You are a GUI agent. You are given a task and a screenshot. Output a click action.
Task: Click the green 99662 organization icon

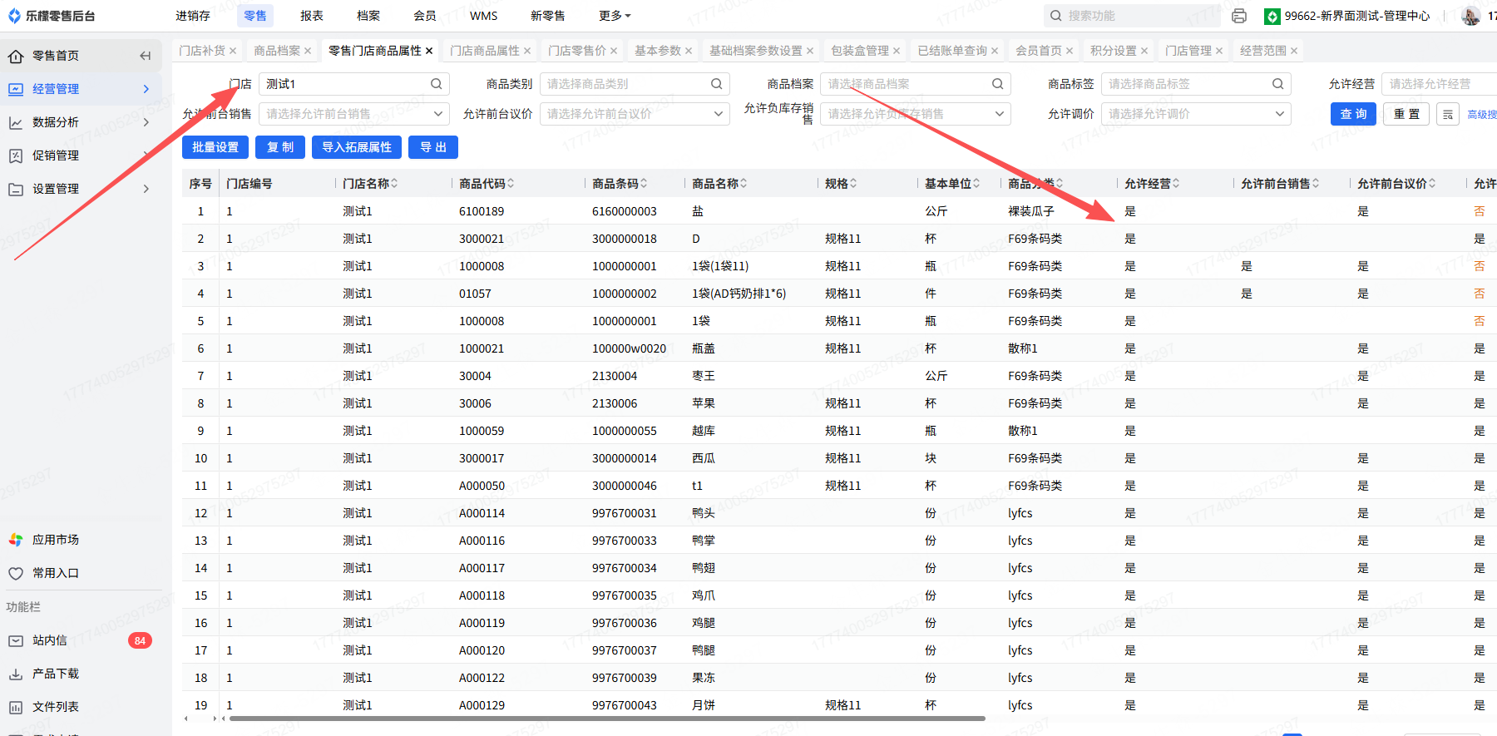1272,16
